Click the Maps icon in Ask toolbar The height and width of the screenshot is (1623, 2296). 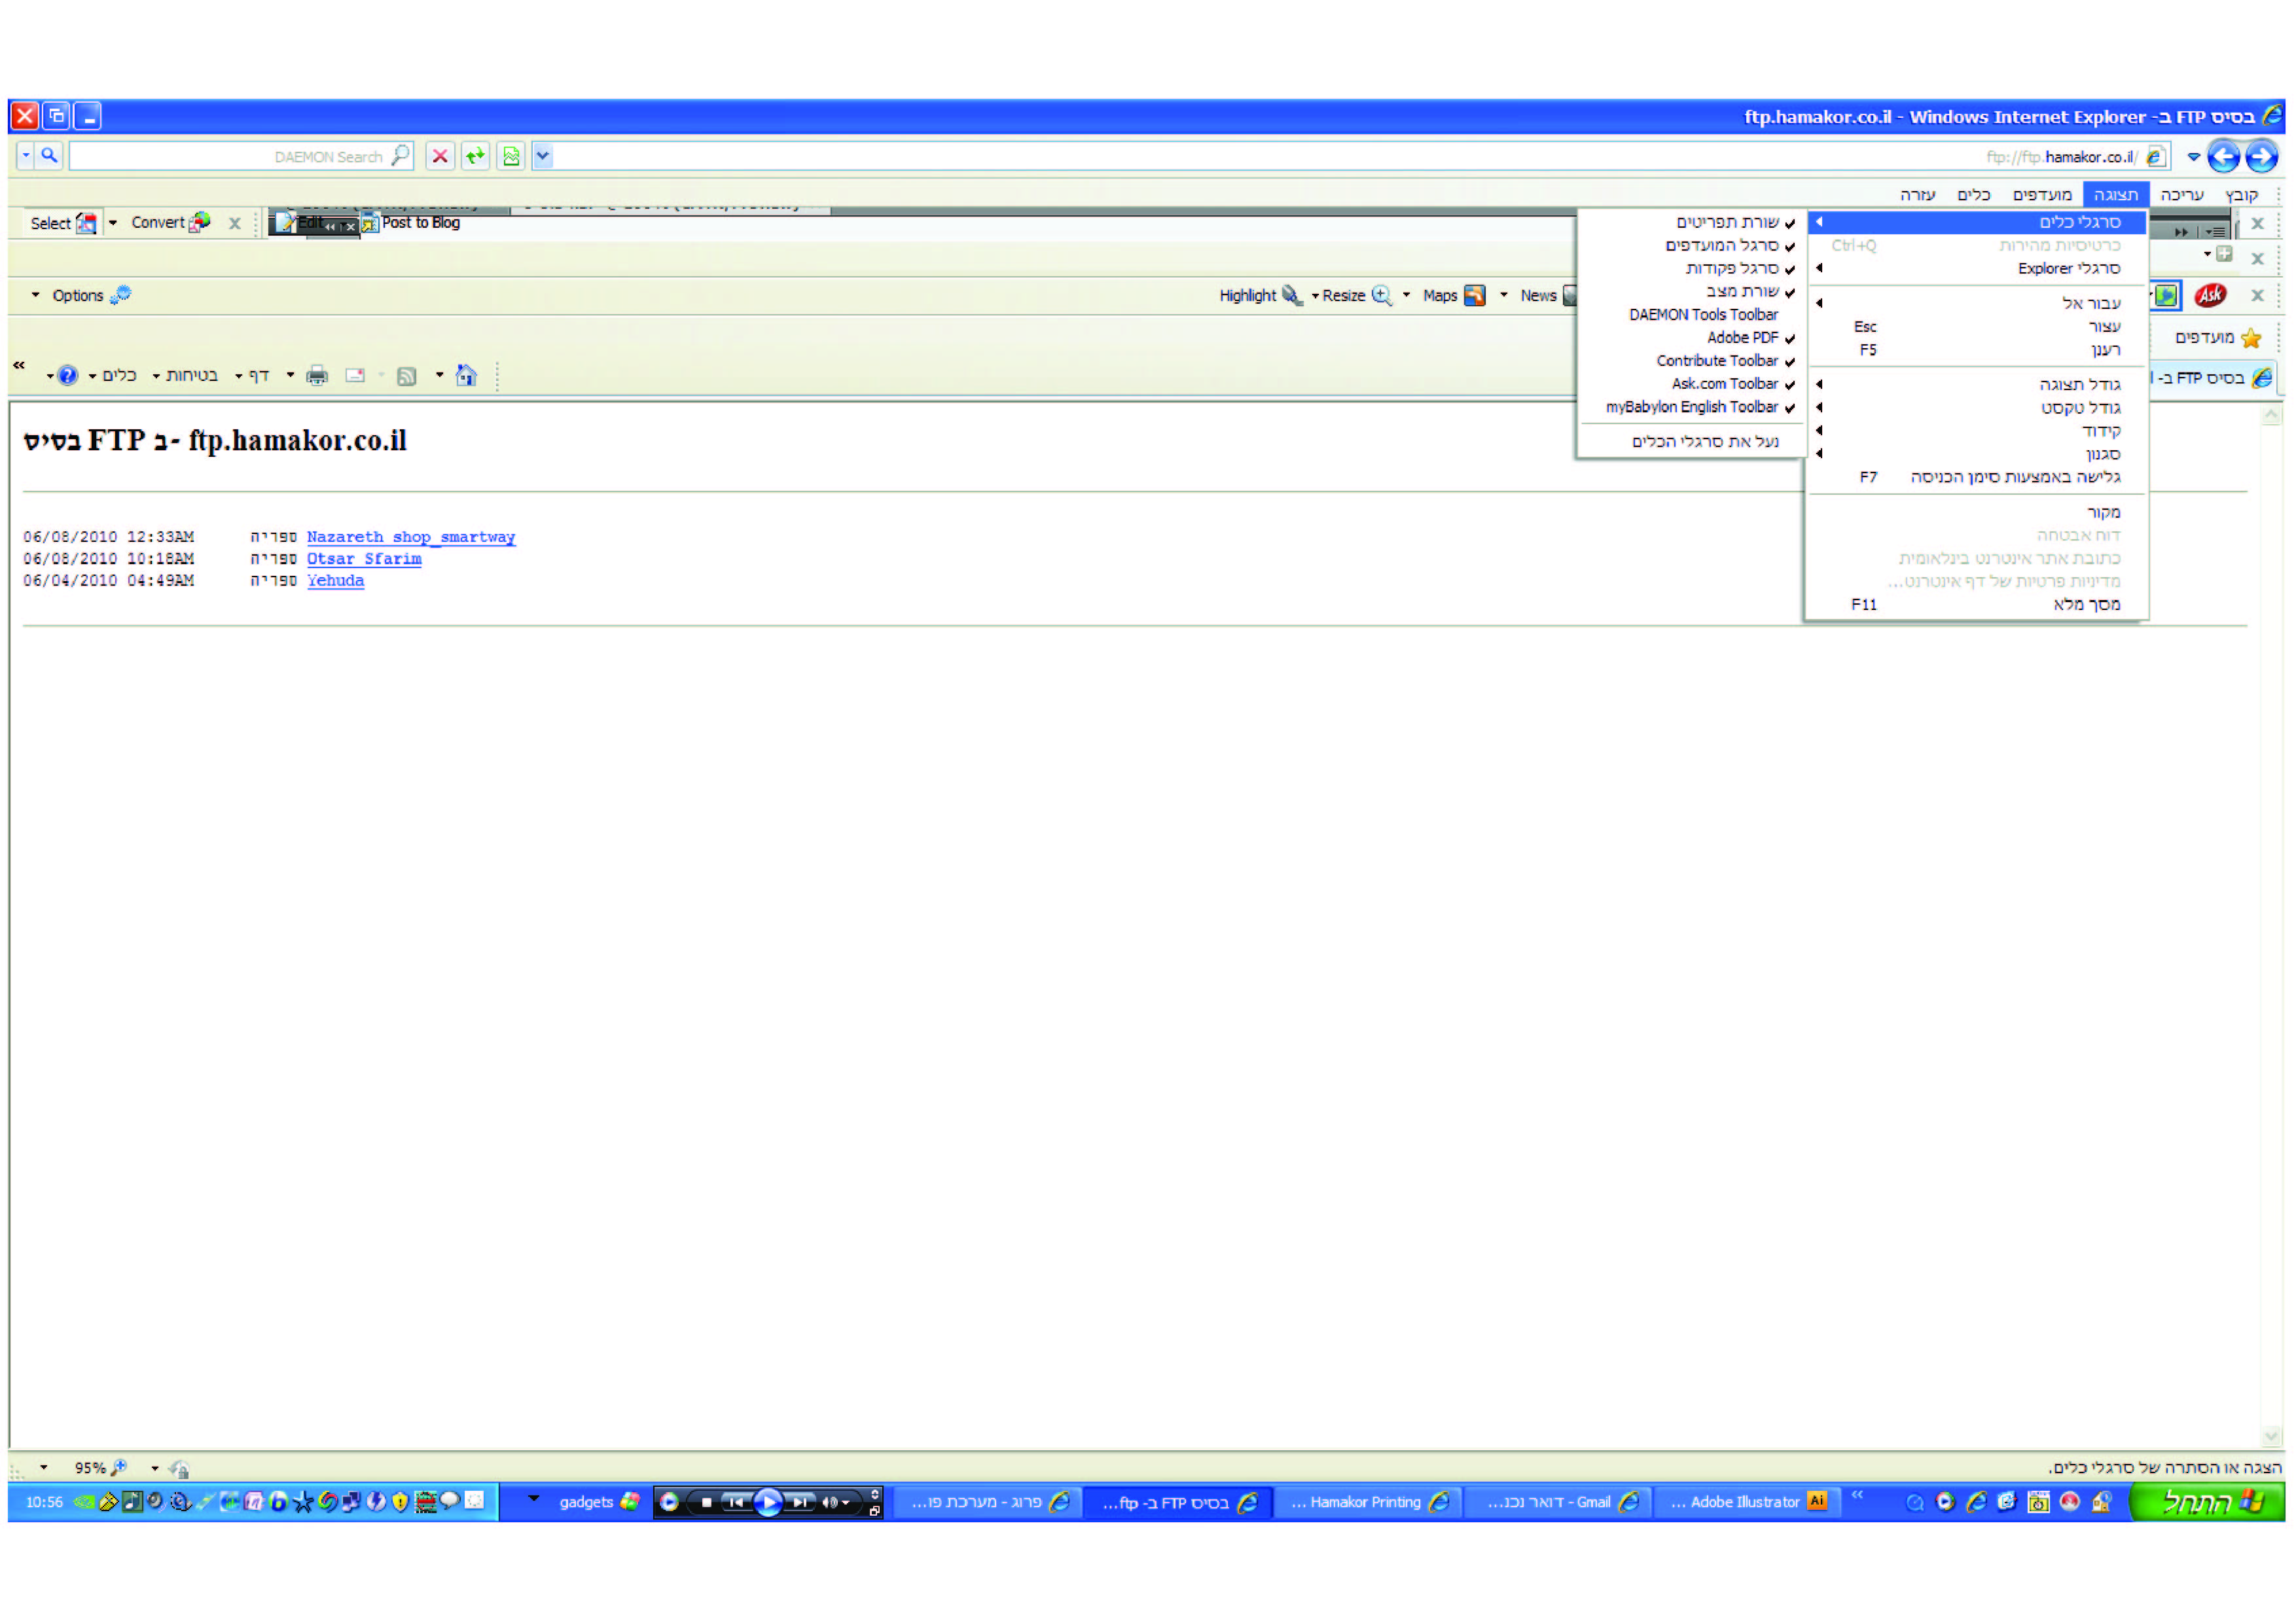point(1474,295)
